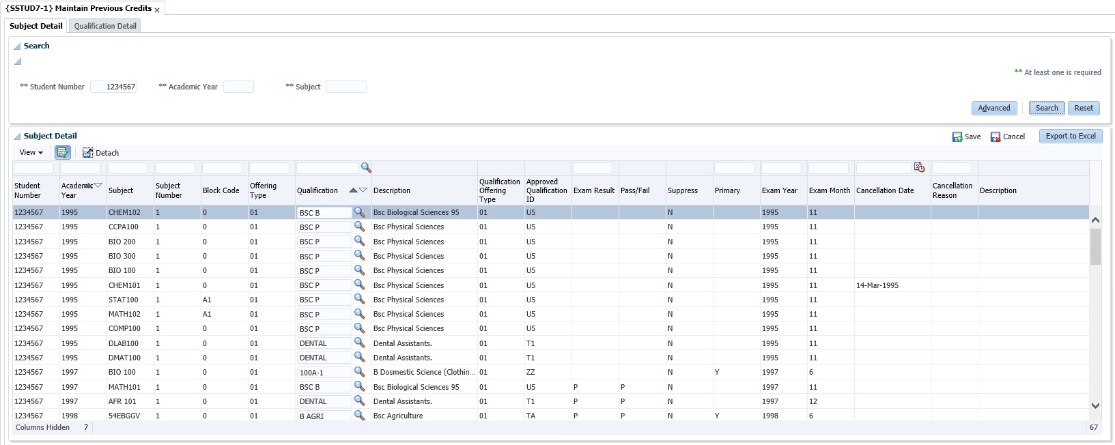Sort Qualification column ascending
Viewport: 1115px width, 445px height.
click(353, 190)
